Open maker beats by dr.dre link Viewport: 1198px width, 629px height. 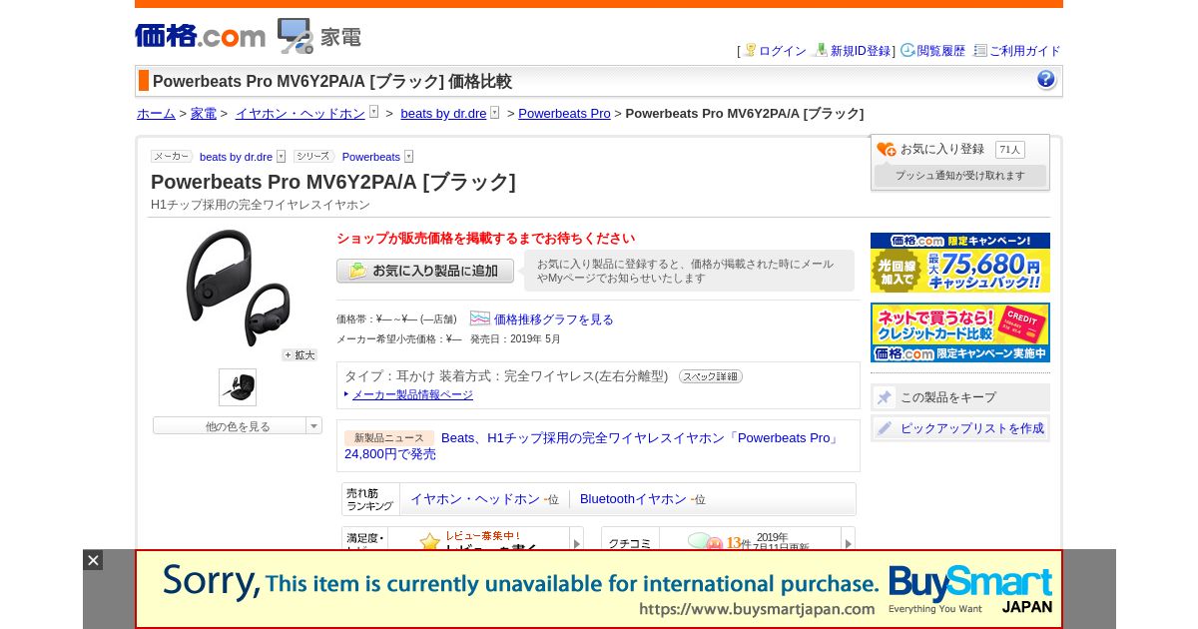point(236,157)
